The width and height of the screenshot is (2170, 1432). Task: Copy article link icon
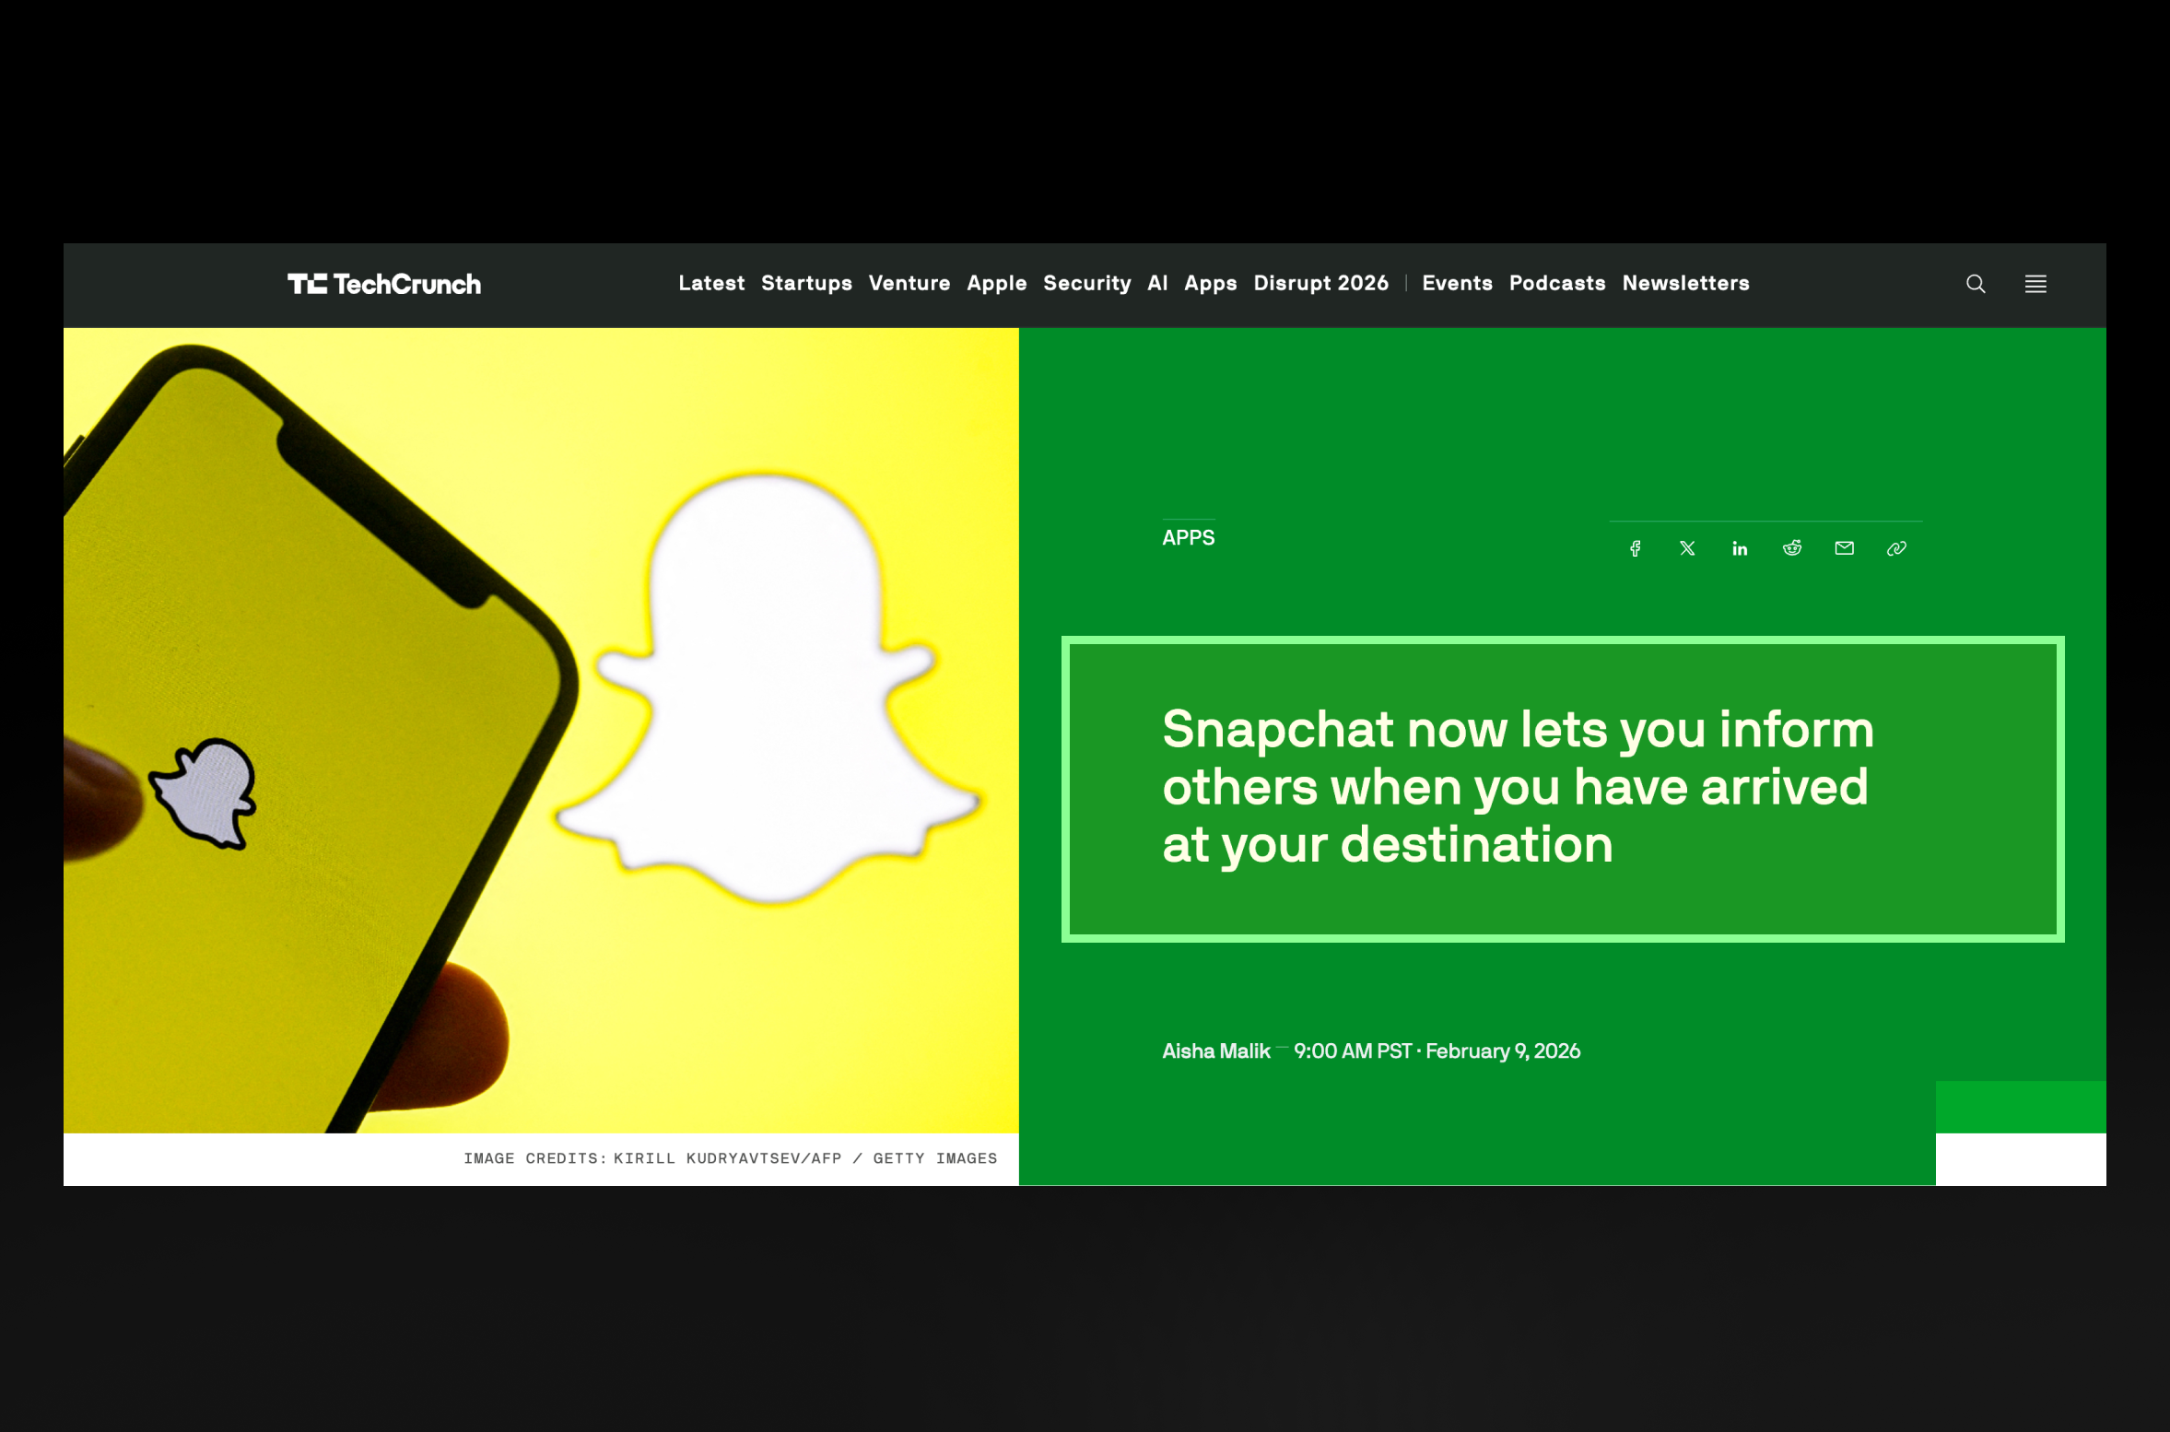coord(1895,548)
